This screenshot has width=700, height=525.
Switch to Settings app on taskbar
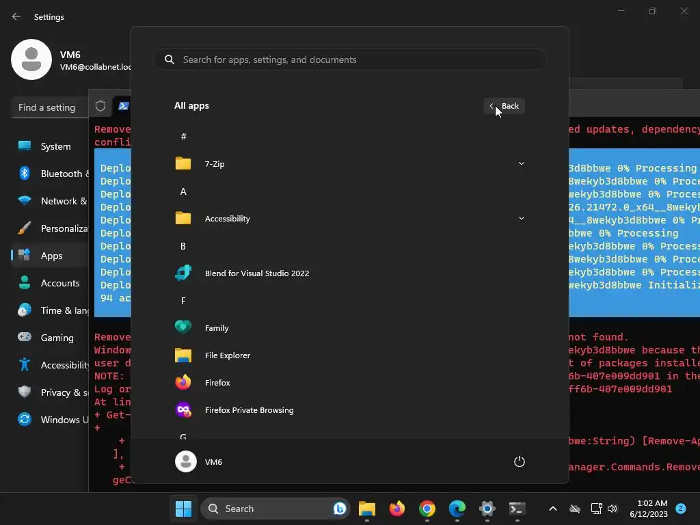pyautogui.click(x=487, y=509)
